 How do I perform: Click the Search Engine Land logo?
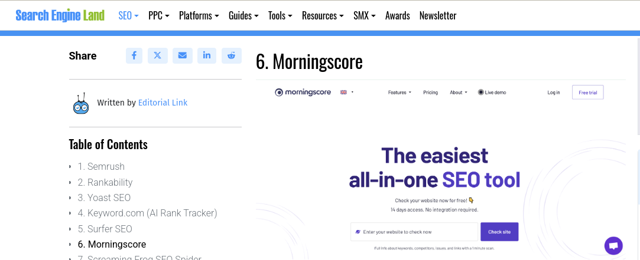(60, 15)
